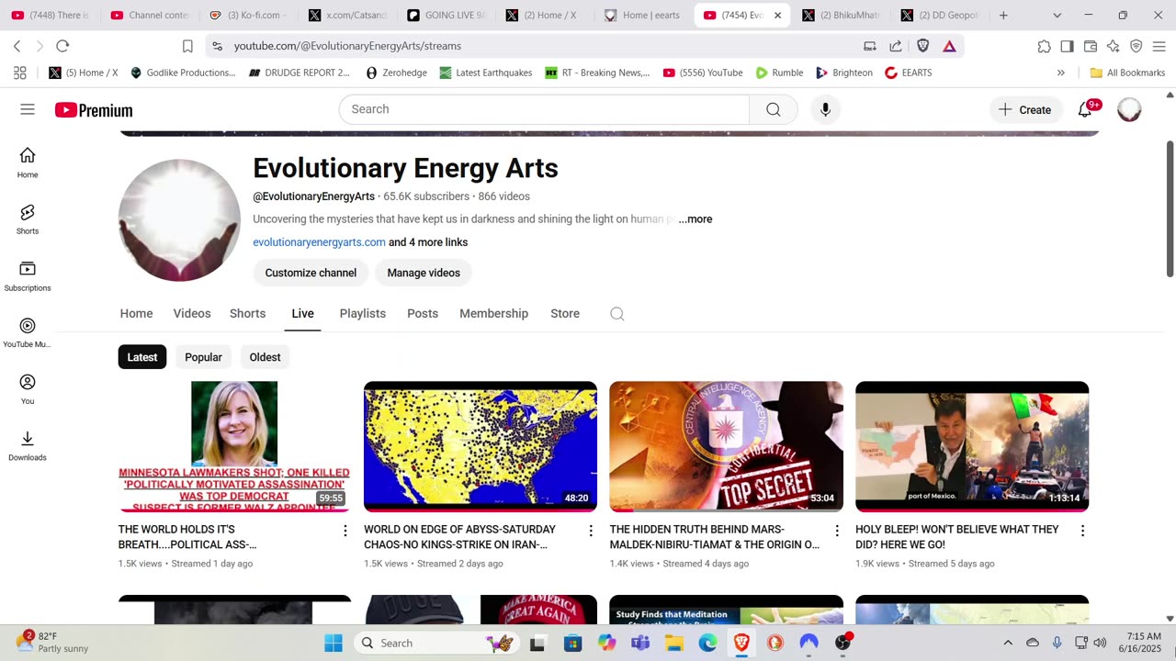This screenshot has height=661, width=1176.
Task: Click the Create button
Action: 1025,109
